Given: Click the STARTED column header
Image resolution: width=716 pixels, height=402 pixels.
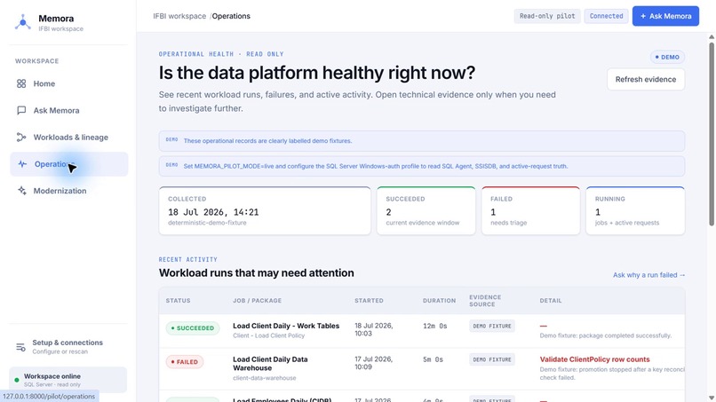Looking at the screenshot, I should pos(369,301).
